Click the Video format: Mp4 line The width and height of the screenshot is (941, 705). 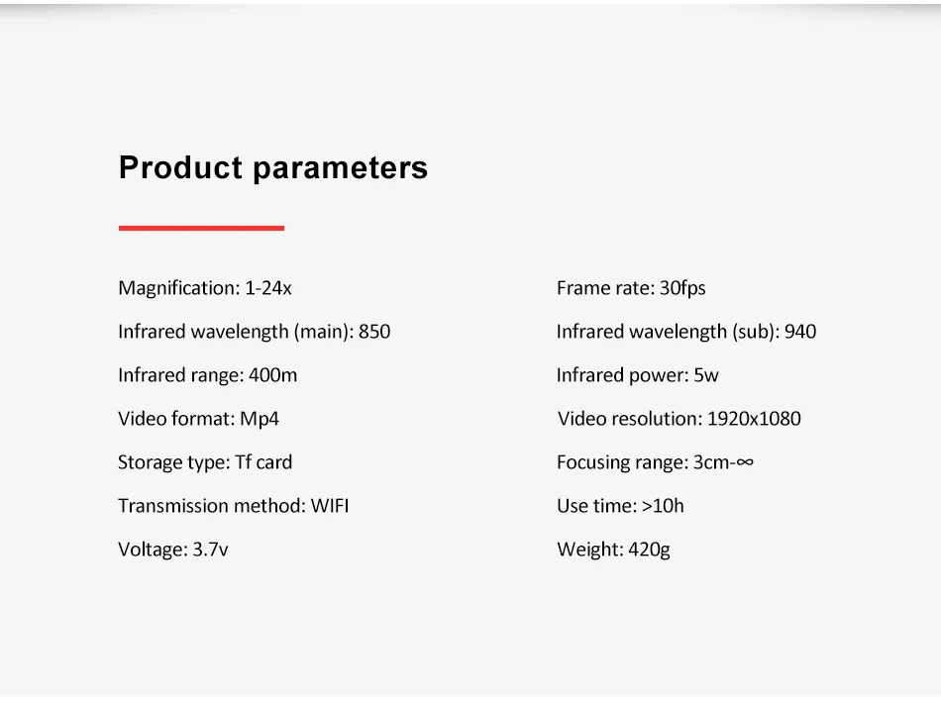pos(198,419)
